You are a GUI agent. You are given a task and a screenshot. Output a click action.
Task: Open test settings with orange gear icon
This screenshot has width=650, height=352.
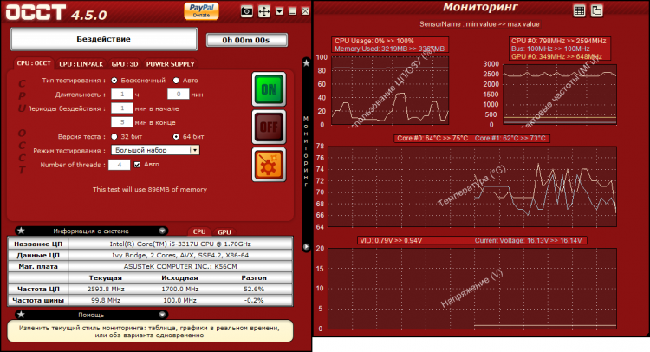click(x=269, y=165)
